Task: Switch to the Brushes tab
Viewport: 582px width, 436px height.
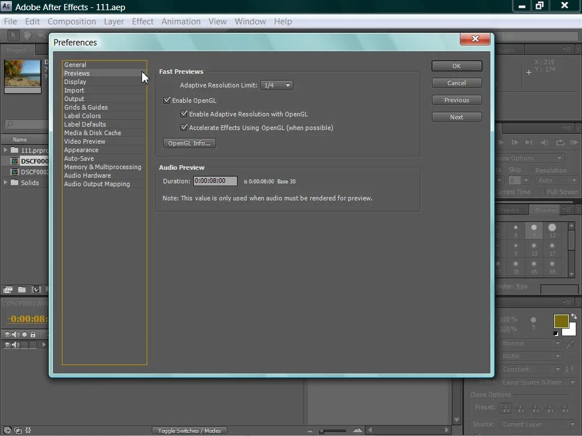Action: click(x=546, y=210)
